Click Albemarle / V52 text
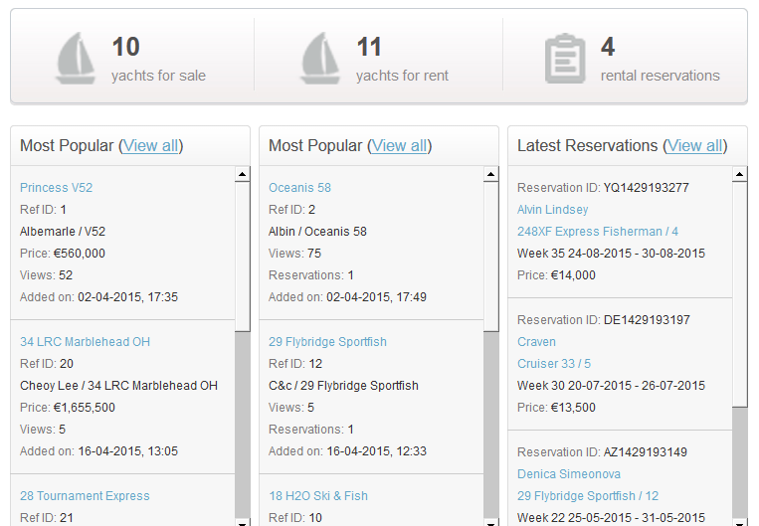759x526 pixels. 63,232
